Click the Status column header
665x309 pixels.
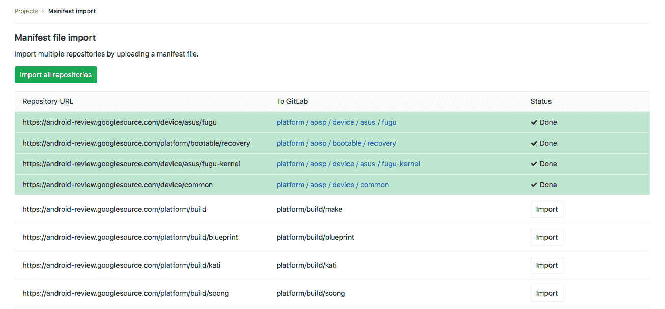pyautogui.click(x=541, y=101)
